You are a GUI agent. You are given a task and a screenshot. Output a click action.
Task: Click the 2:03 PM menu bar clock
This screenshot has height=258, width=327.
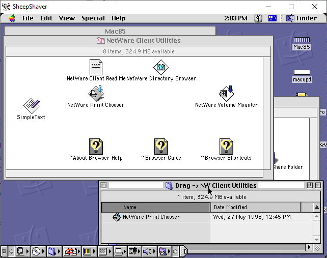[x=236, y=18]
